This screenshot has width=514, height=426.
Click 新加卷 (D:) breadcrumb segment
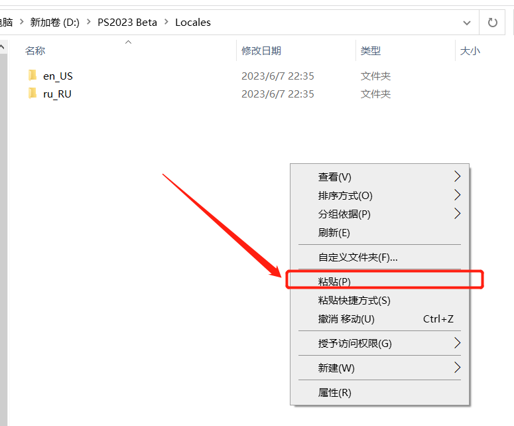coord(54,22)
